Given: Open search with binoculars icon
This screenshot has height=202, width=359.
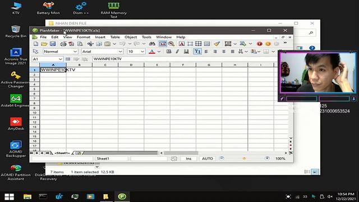Looking at the screenshot, I should [x=152, y=44].
